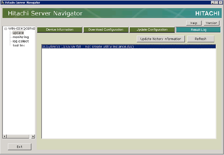Viewport: 224px width, 155px height.
Task: Click the Hitachi Server Navigator title bar icon
Action: coord(2,2)
